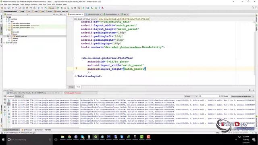Open the Refactor menu
The image size is (258, 145).
click(x=34, y=4)
